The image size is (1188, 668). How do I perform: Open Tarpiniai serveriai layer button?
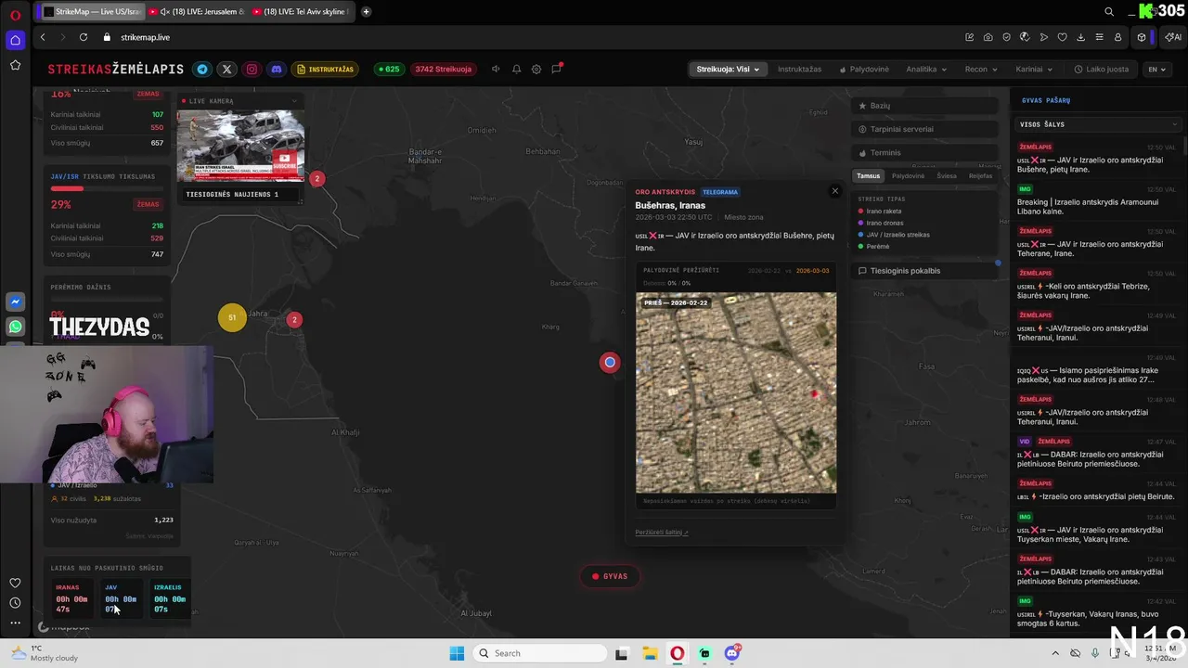(925, 129)
